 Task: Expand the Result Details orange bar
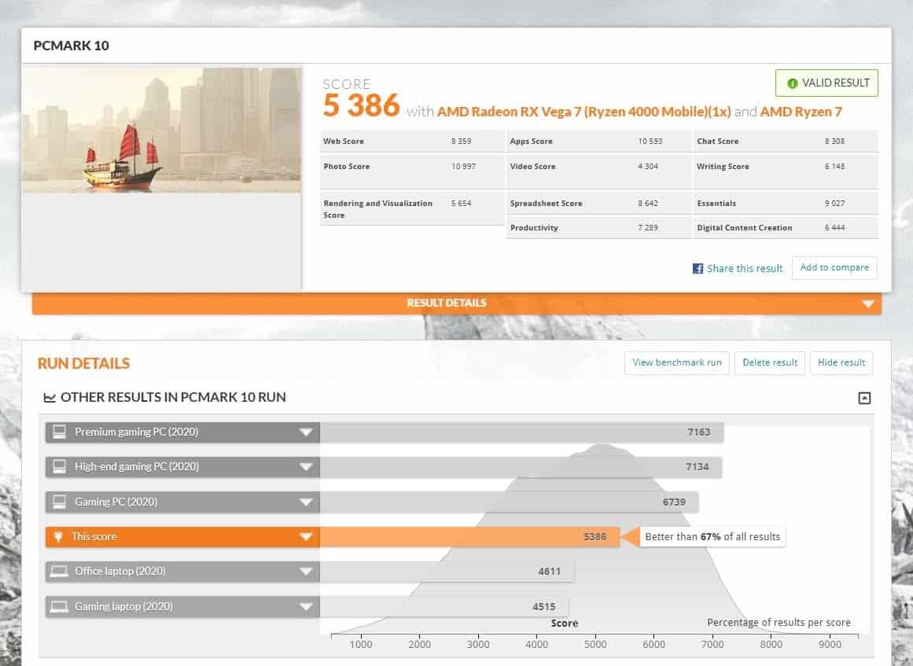tap(867, 304)
